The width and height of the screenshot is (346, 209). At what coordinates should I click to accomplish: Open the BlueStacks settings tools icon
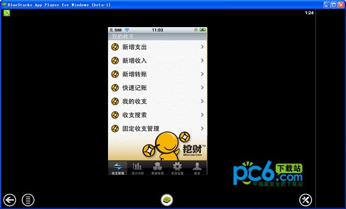pos(306,200)
